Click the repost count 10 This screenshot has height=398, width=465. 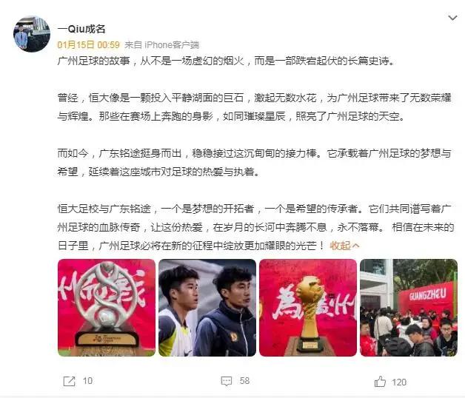point(87,381)
